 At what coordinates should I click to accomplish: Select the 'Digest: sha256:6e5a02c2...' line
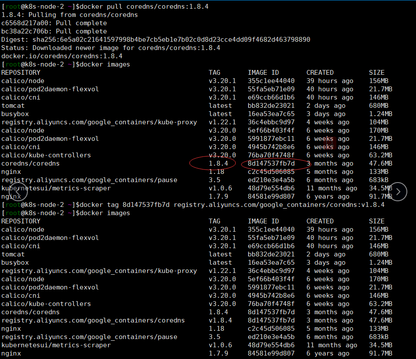[156, 40]
